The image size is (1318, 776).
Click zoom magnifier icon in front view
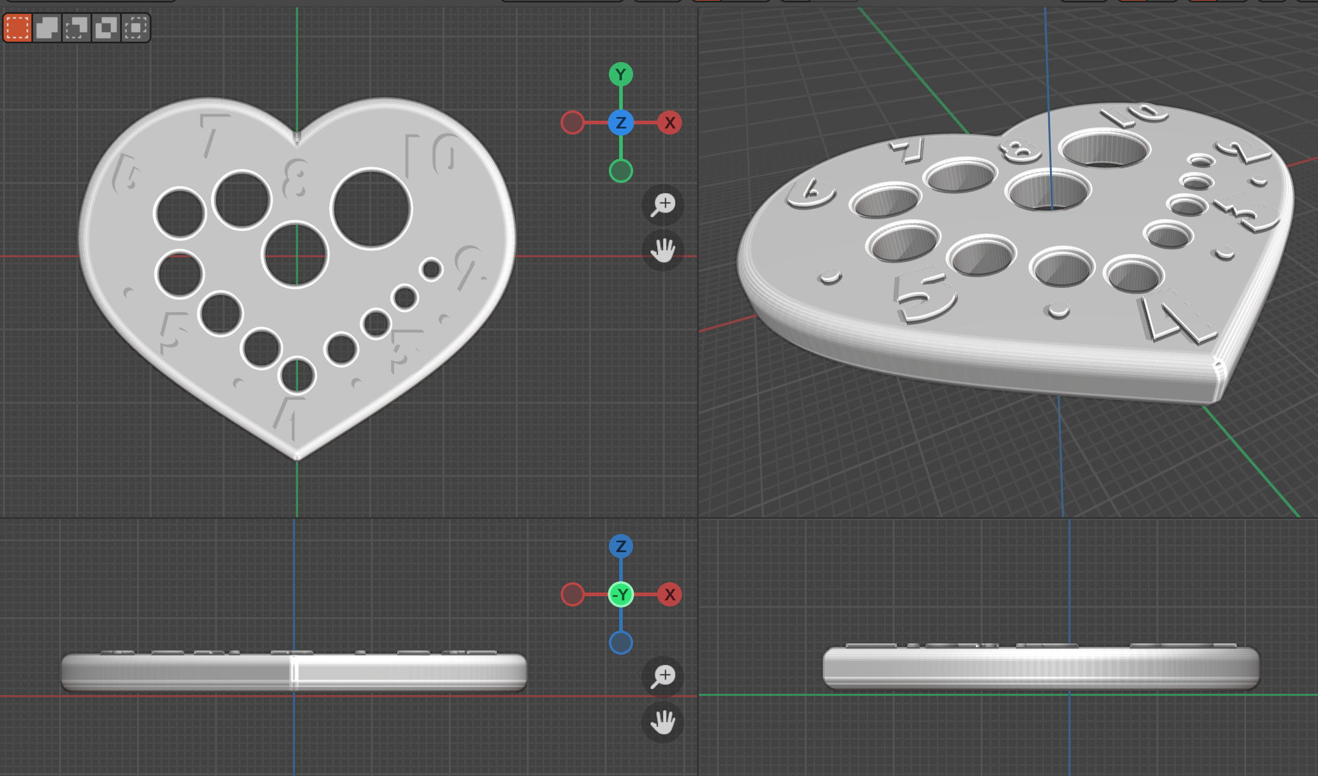663,676
